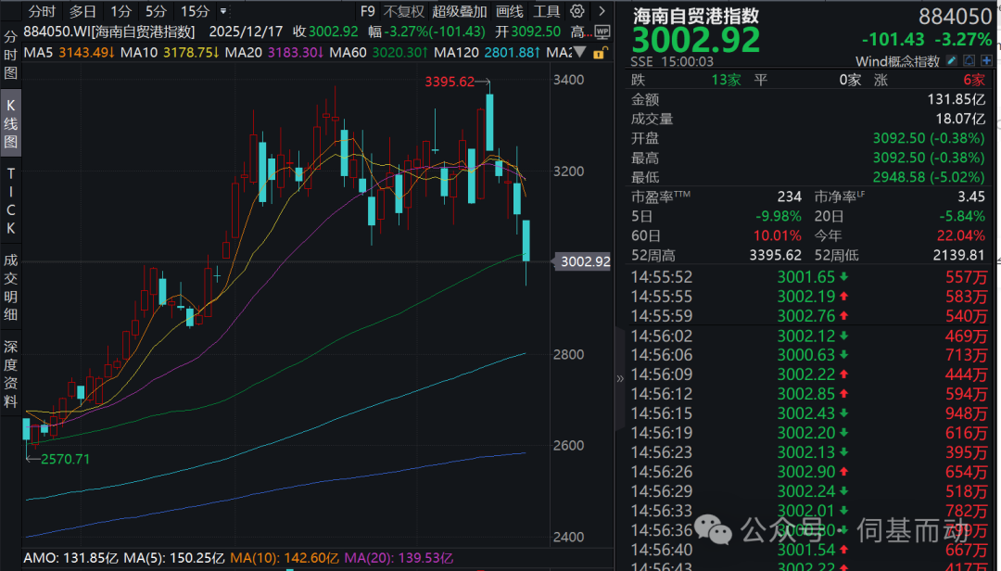Switch to 多日 chart view
The image size is (1001, 571).
(82, 11)
